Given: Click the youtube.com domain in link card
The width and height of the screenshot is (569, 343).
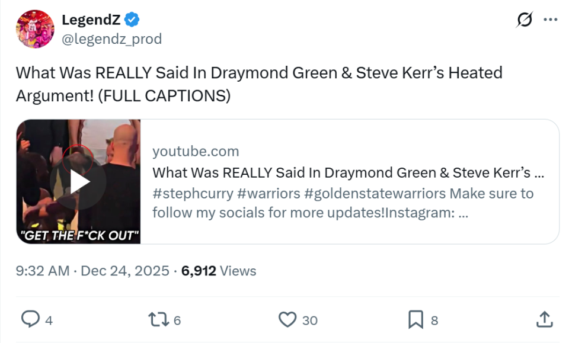Looking at the screenshot, I should tap(196, 151).
